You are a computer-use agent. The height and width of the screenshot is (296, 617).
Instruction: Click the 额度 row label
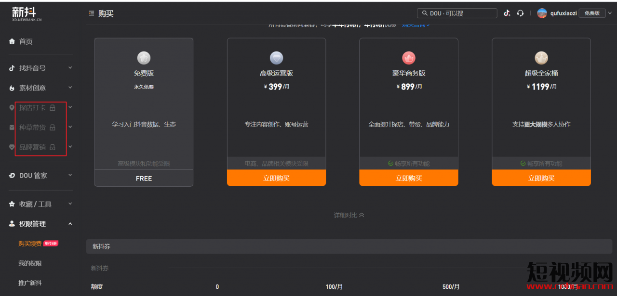(97, 286)
